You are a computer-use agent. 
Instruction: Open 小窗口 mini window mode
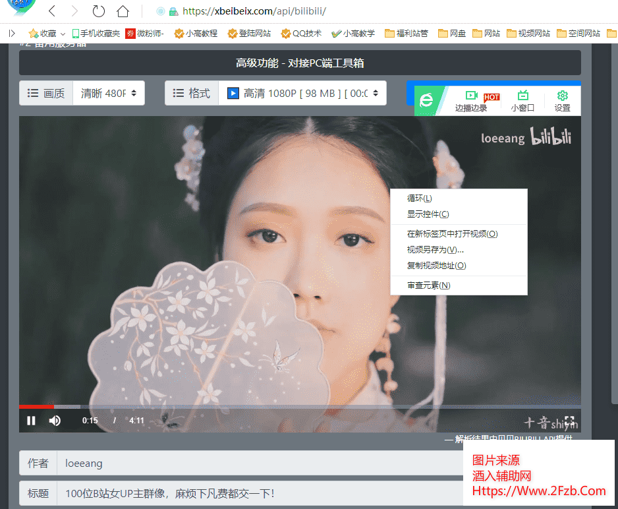522,101
